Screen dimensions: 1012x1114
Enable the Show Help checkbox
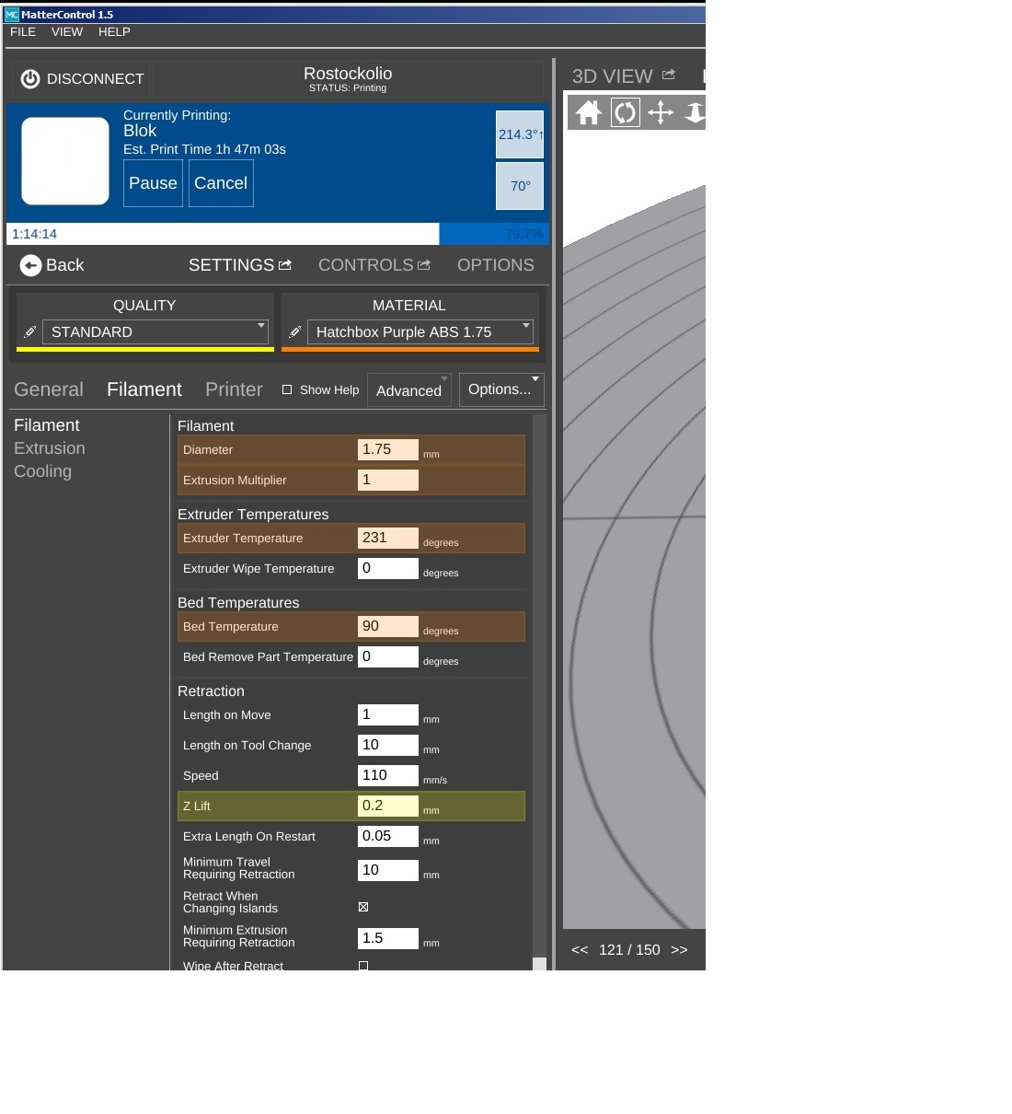tap(287, 390)
